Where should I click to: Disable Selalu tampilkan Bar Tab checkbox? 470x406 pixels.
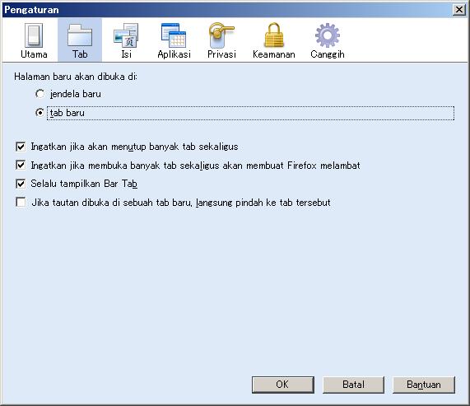(x=21, y=184)
